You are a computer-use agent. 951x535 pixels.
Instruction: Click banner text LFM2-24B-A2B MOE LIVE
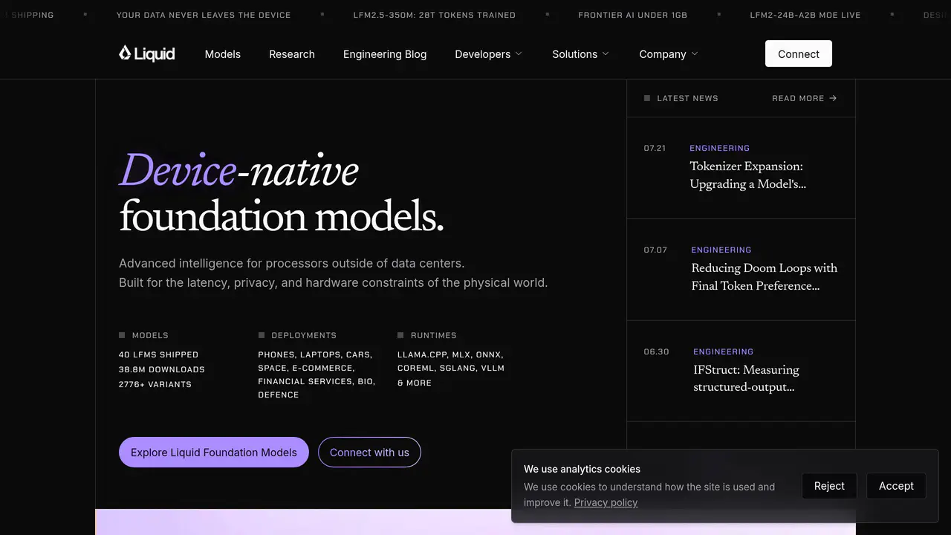(x=805, y=15)
